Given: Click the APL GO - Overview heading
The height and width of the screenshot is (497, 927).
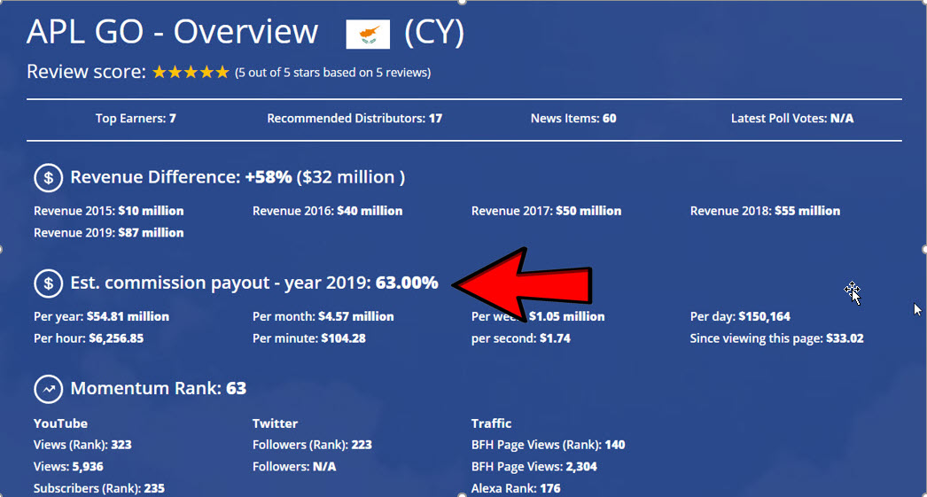Looking at the screenshot, I should 172,33.
